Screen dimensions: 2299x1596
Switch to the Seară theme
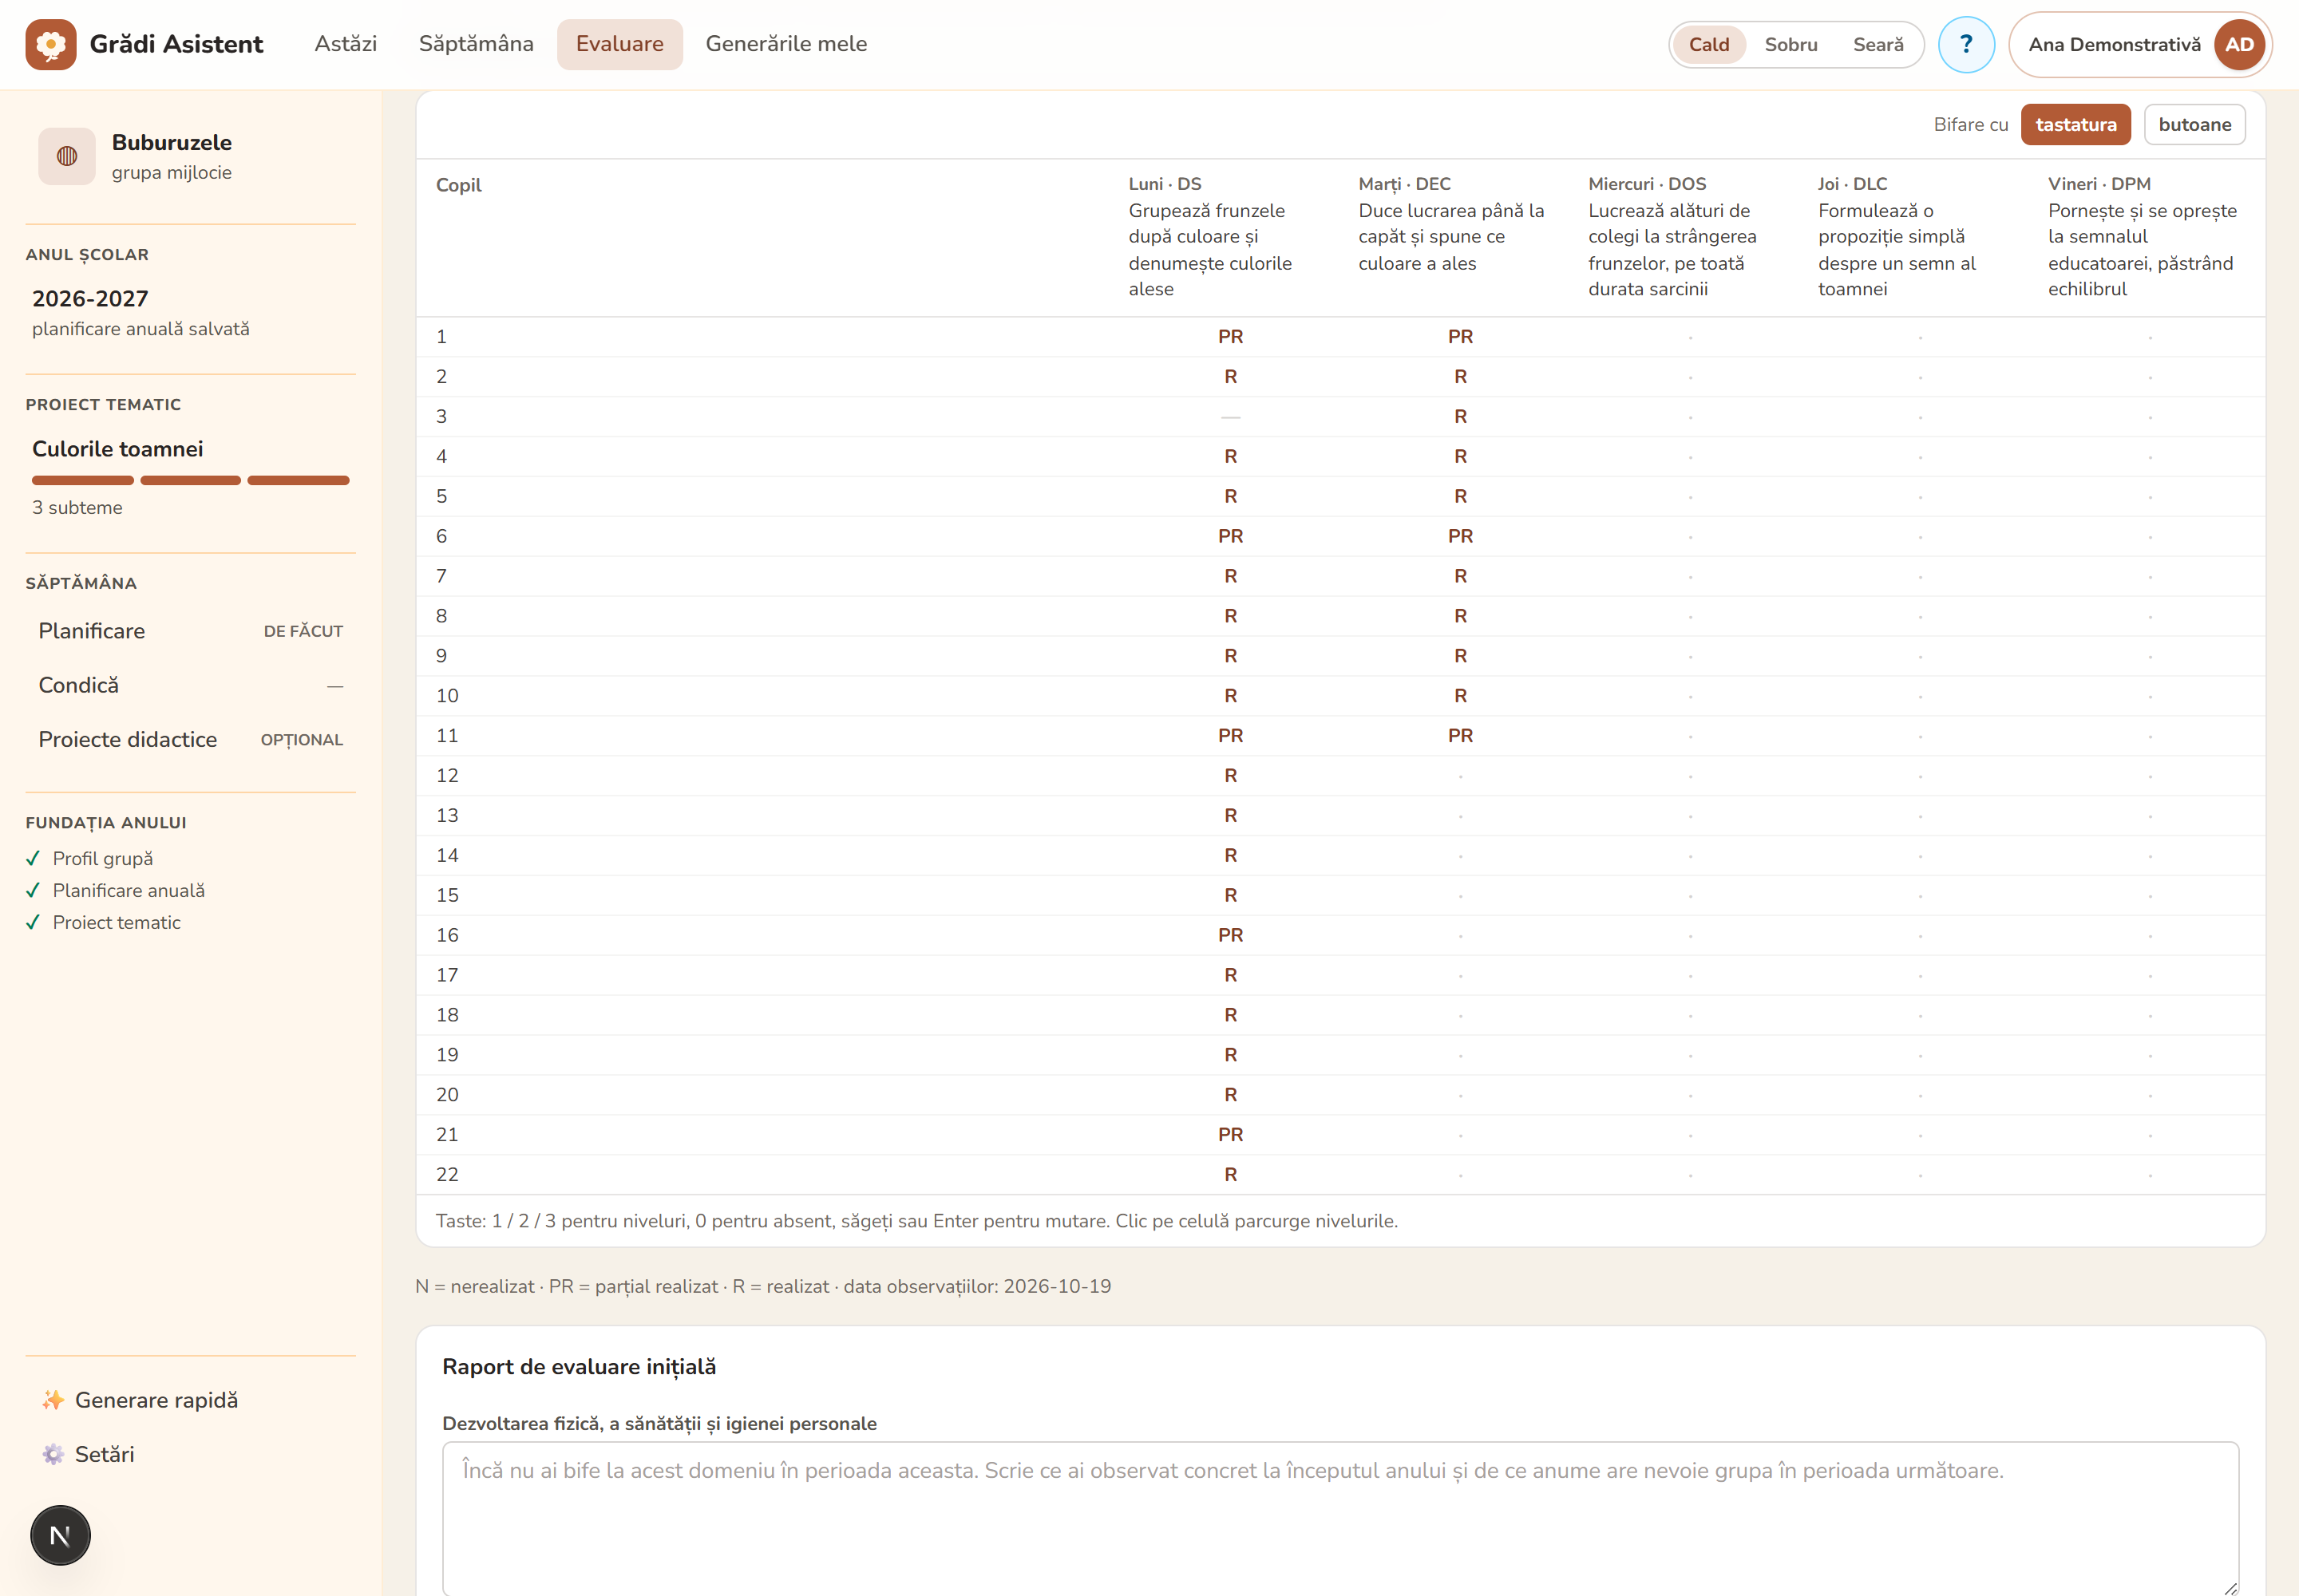pos(1878,44)
